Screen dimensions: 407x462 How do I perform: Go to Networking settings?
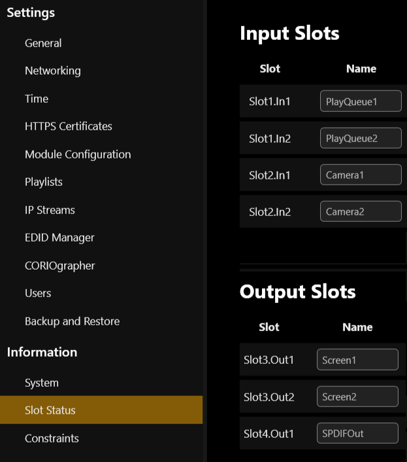[x=53, y=71]
